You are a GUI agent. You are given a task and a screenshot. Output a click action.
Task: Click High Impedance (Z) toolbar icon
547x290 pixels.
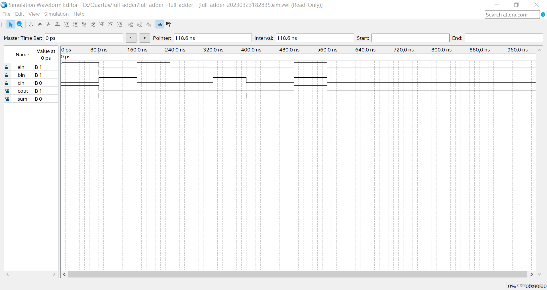pos(58,24)
